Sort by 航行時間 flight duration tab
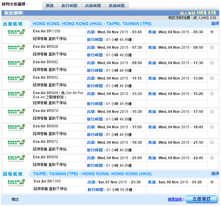221x207 pixels. 69,6
